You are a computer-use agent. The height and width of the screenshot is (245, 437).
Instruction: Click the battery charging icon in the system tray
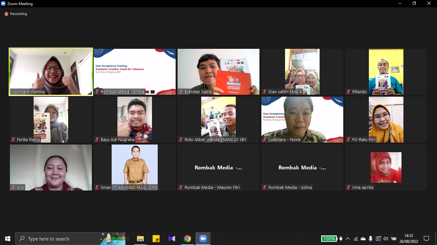(x=394, y=239)
